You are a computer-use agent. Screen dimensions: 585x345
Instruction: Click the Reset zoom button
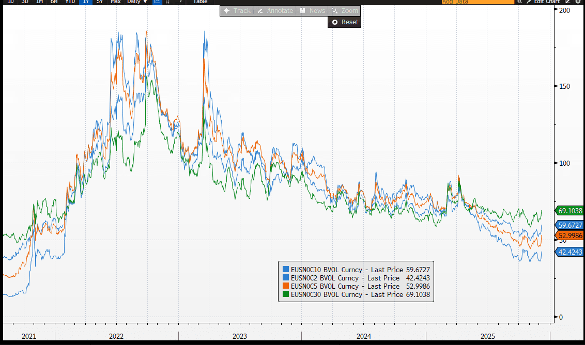[344, 22]
